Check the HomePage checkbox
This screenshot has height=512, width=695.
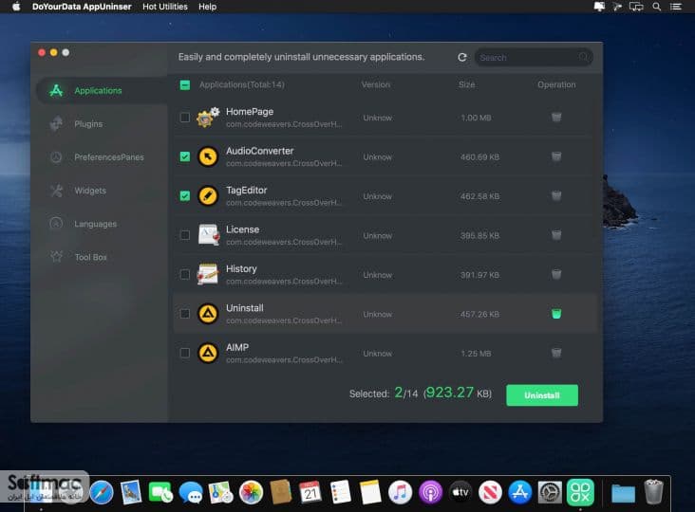(185, 118)
